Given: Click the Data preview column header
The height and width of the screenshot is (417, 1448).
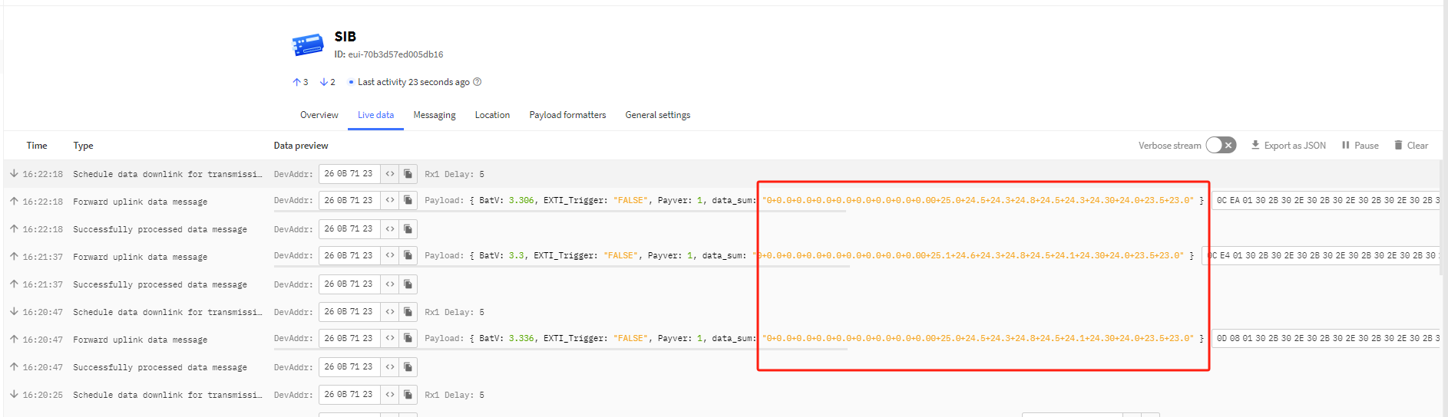Looking at the screenshot, I should pyautogui.click(x=301, y=146).
